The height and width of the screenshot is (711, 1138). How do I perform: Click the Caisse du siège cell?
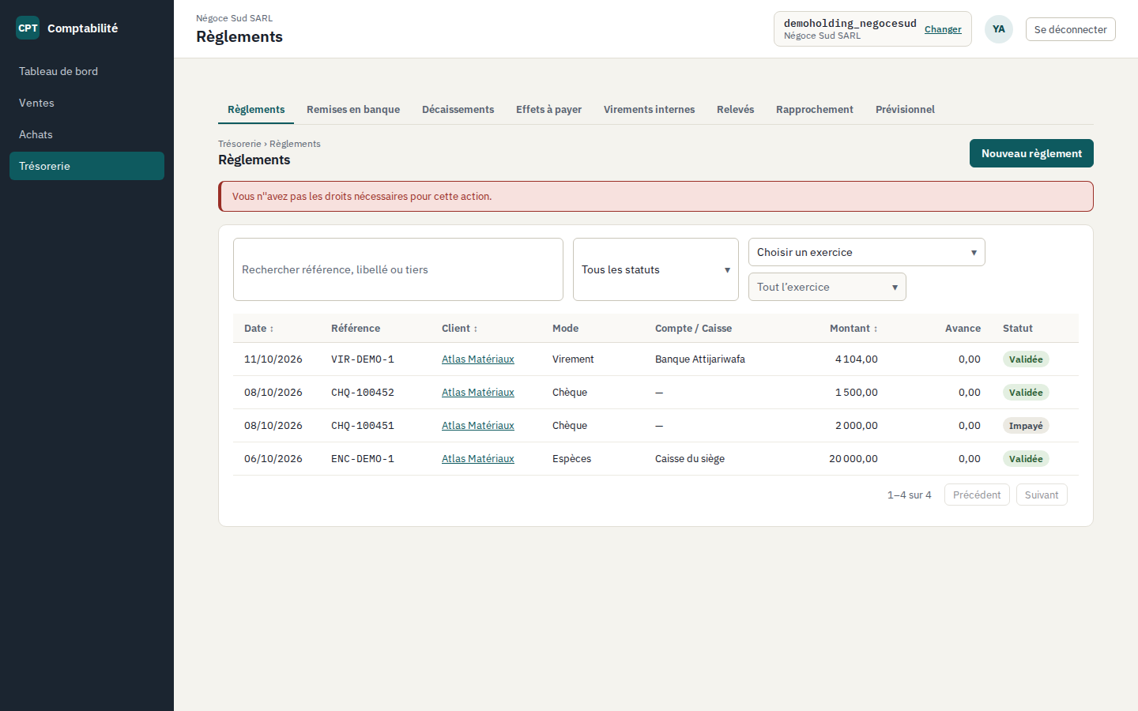pos(690,459)
